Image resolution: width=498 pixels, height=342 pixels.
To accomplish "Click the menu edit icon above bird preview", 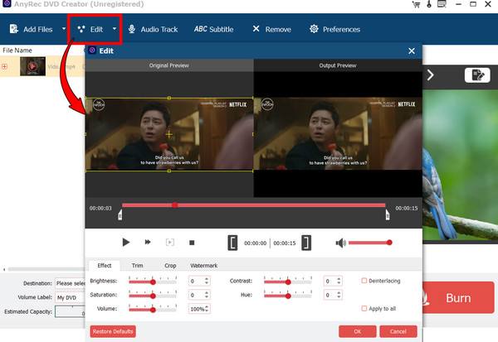I will [477, 75].
